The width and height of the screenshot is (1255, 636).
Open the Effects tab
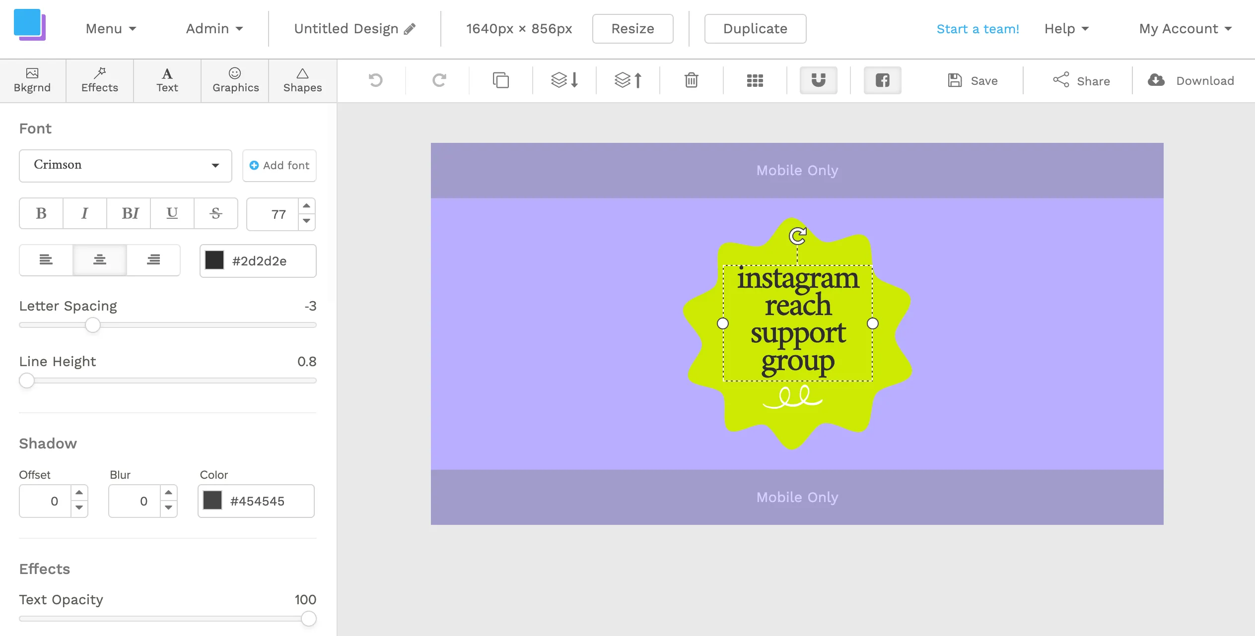[x=100, y=80]
